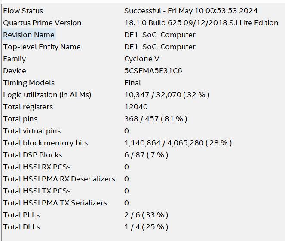Click the Device value 5CSEMA5F31C6

pos(153,71)
